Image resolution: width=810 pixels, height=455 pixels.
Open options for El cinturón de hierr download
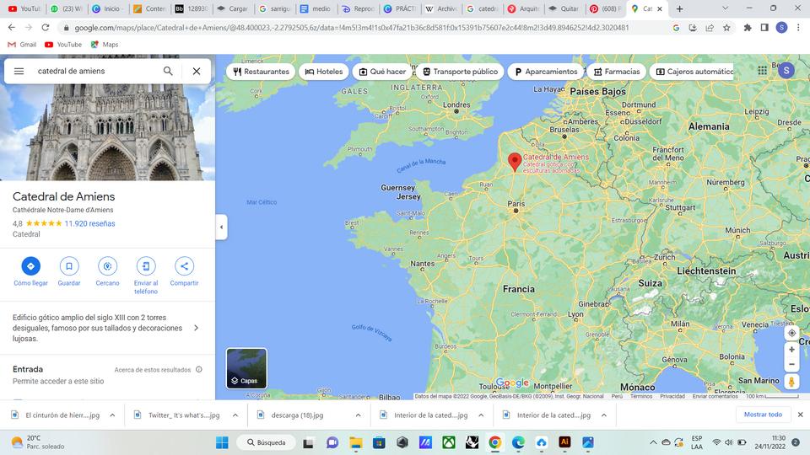112,415
